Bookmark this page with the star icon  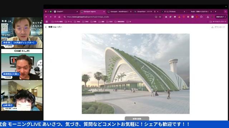click(x=160, y=17)
